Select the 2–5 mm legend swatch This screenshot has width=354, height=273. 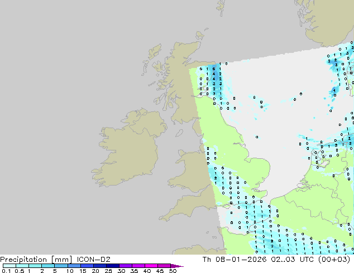point(49,266)
